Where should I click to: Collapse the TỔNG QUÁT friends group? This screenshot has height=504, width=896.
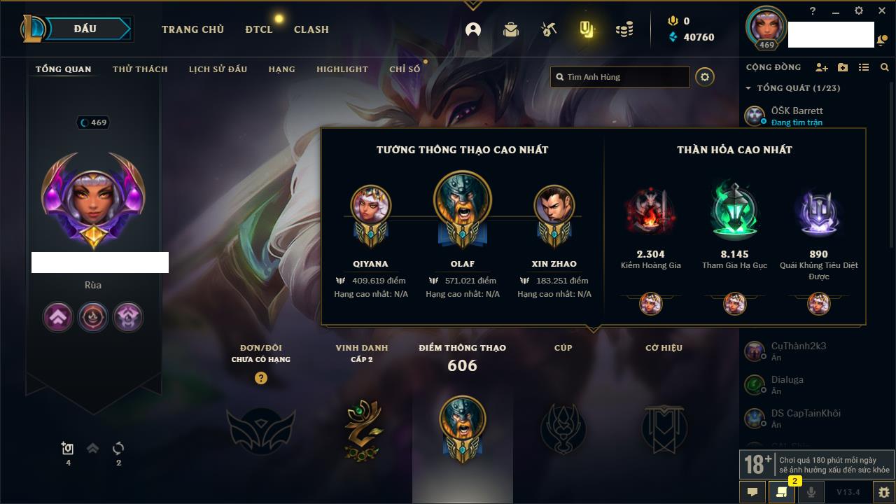[x=748, y=88]
